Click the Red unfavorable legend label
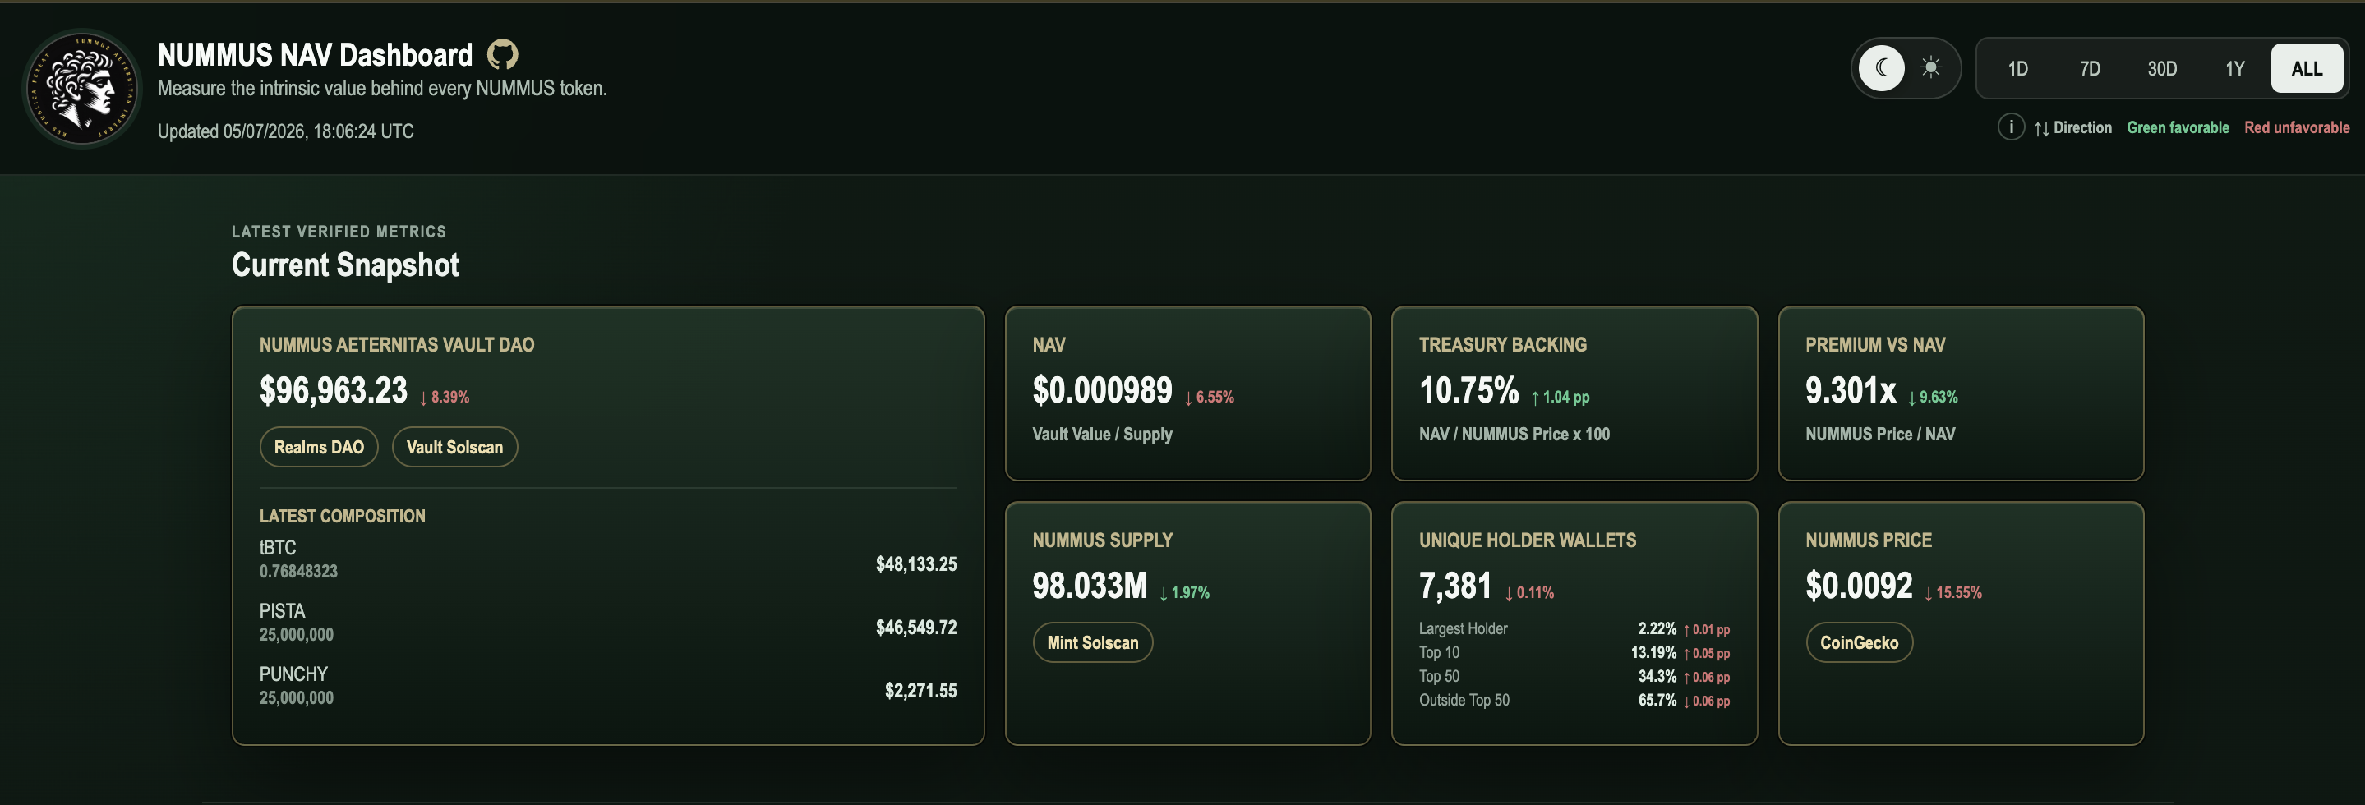2365x805 pixels. pyautogui.click(x=2296, y=127)
